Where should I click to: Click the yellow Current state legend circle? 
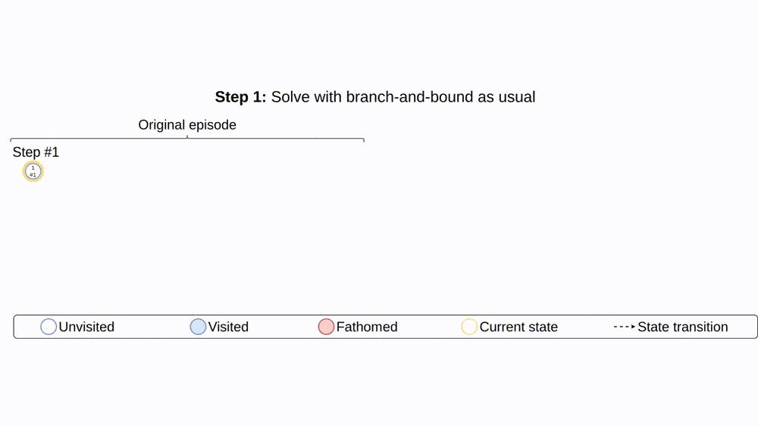pyautogui.click(x=469, y=327)
